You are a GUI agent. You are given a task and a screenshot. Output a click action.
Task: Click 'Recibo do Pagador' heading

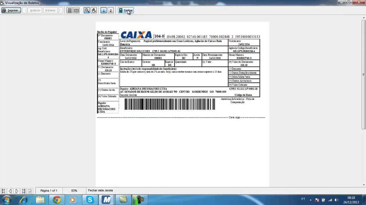[x=107, y=32]
